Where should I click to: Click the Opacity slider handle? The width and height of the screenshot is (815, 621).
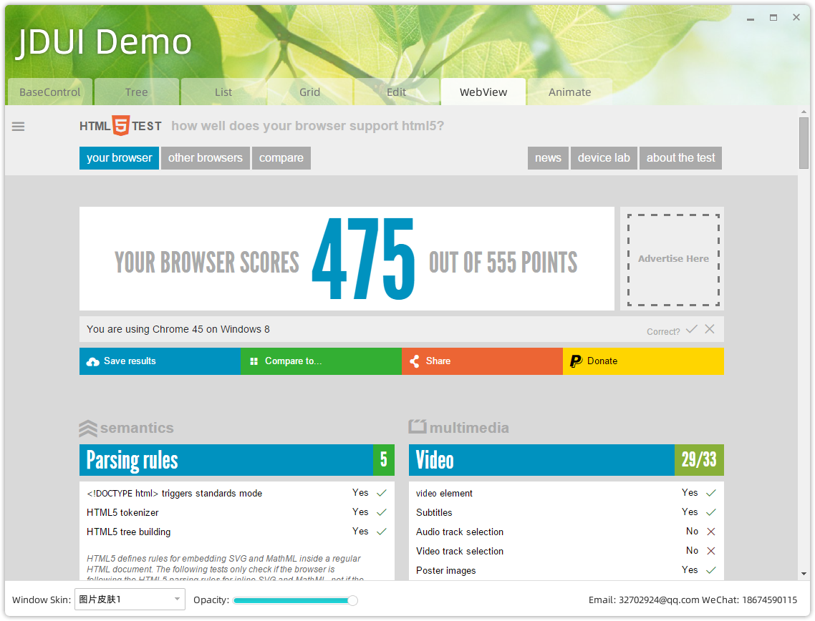click(352, 601)
